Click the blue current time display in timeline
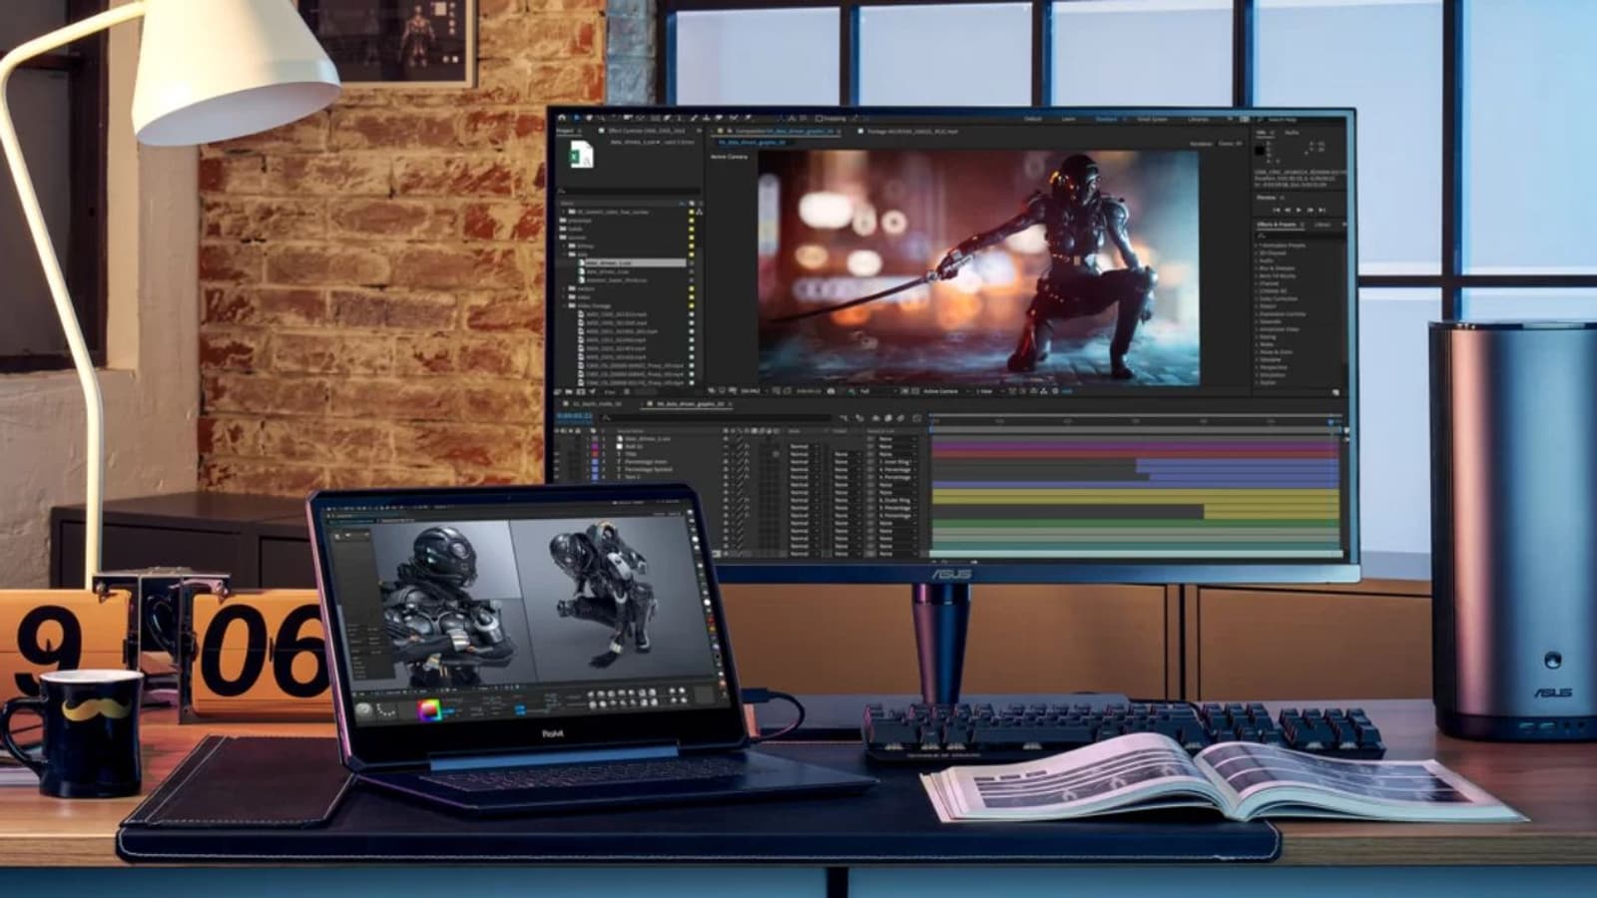 pyautogui.click(x=575, y=416)
